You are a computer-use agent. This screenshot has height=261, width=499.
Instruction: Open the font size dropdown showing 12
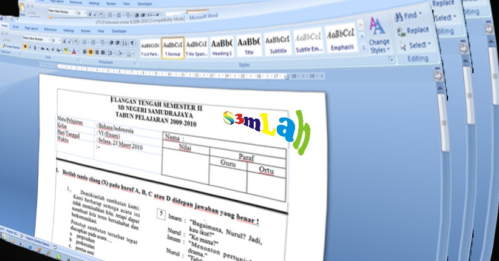(x=59, y=41)
